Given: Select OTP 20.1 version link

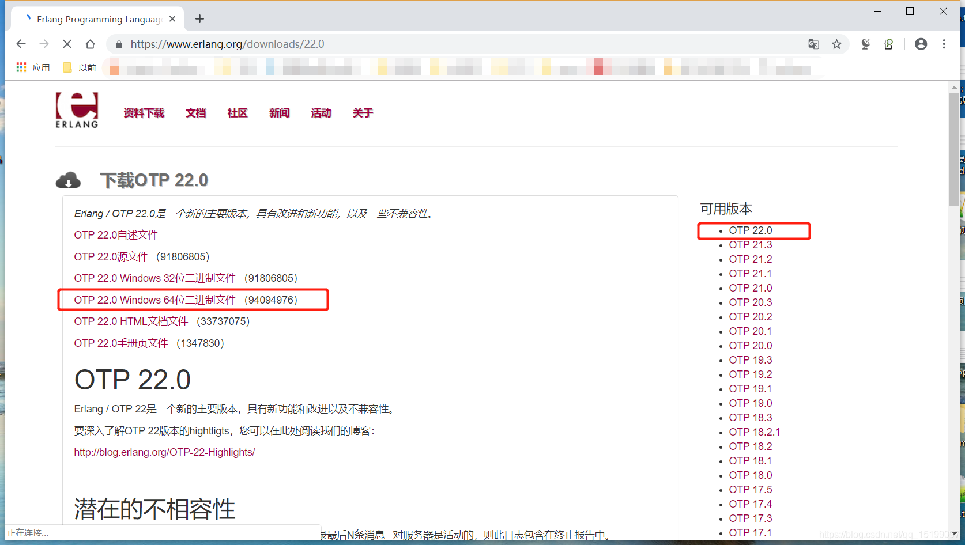Looking at the screenshot, I should pyautogui.click(x=751, y=331).
